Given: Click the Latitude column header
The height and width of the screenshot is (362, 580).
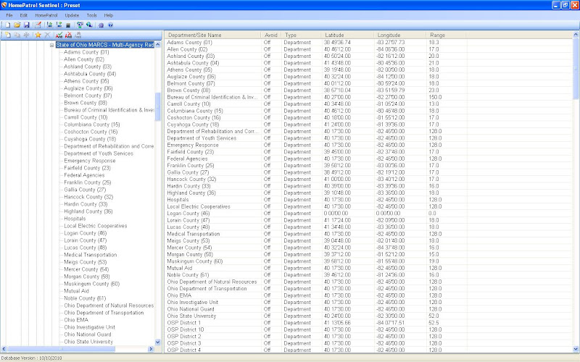Looking at the screenshot, I should click(x=334, y=35).
